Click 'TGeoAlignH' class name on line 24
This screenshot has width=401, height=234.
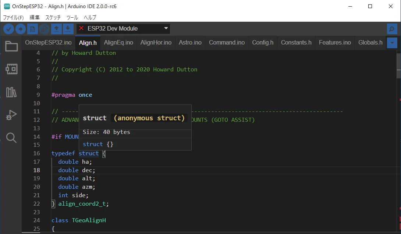[x=89, y=220]
